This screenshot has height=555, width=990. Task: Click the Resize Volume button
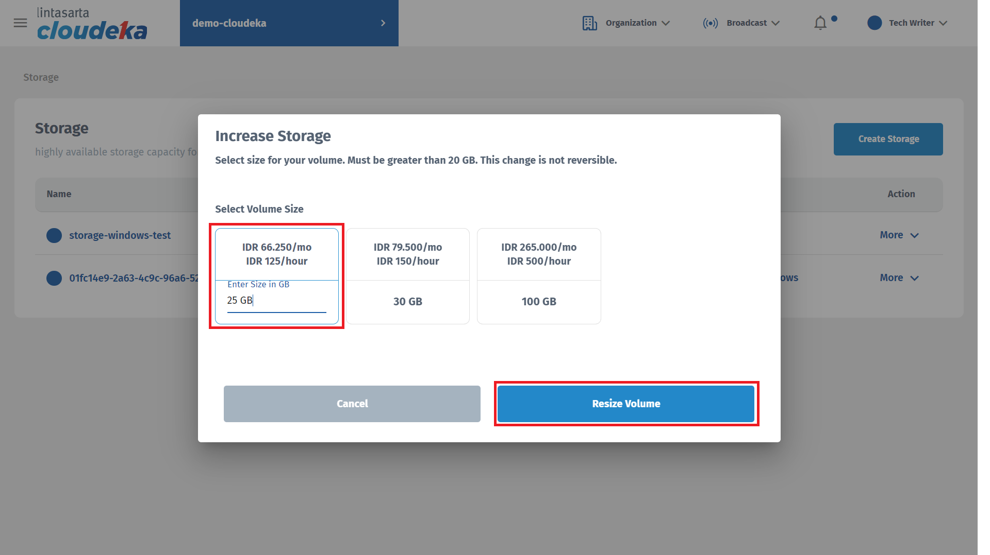point(625,404)
